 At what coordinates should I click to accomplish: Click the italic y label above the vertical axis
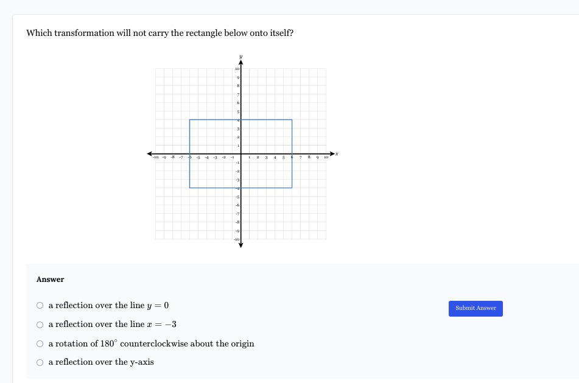click(240, 57)
